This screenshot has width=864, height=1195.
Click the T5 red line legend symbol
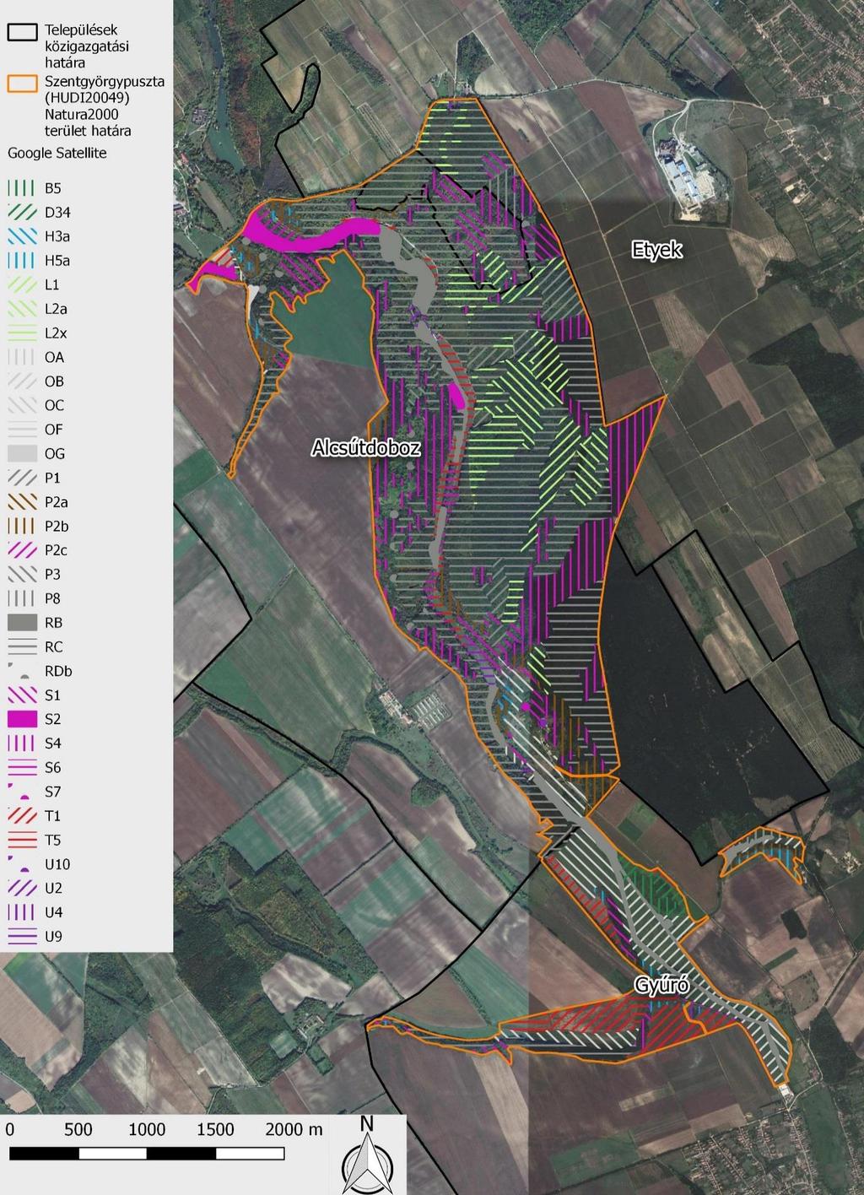pos(22,840)
